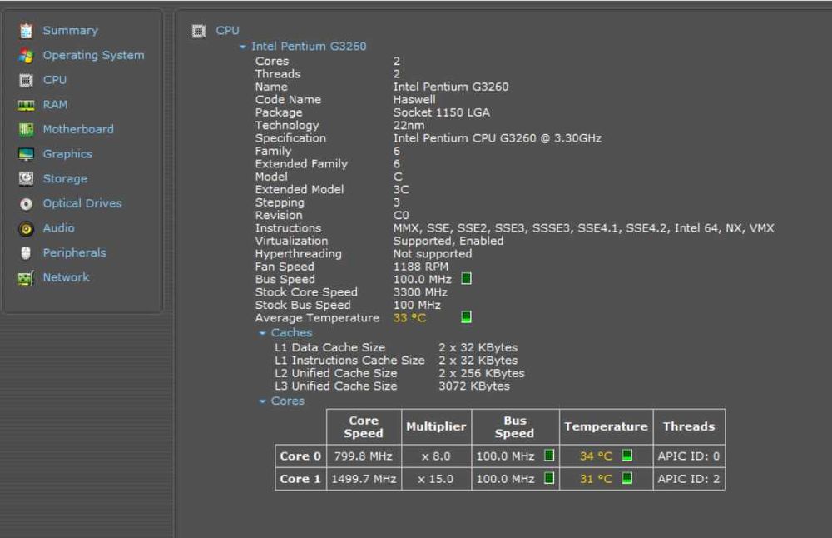Click the Optical Drives disc icon
The width and height of the screenshot is (832, 538).
tap(26, 203)
